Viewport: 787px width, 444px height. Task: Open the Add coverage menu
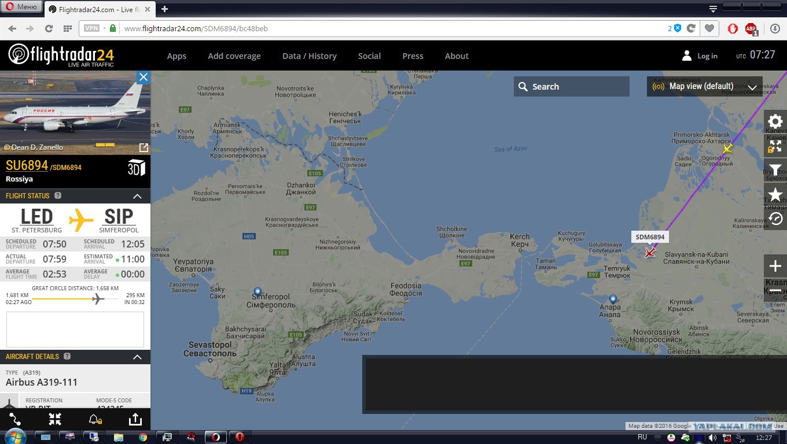[x=234, y=56]
